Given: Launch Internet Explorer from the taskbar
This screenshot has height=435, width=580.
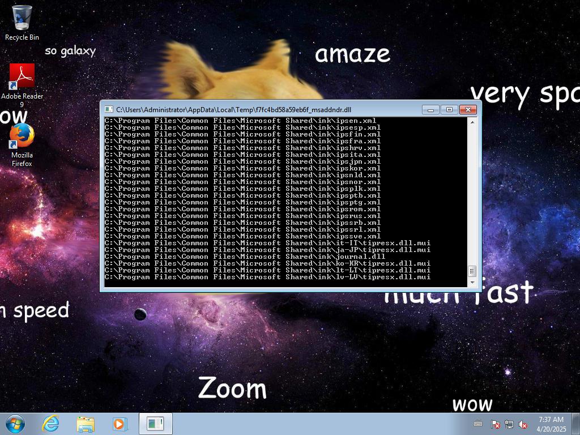Looking at the screenshot, I should 50,424.
